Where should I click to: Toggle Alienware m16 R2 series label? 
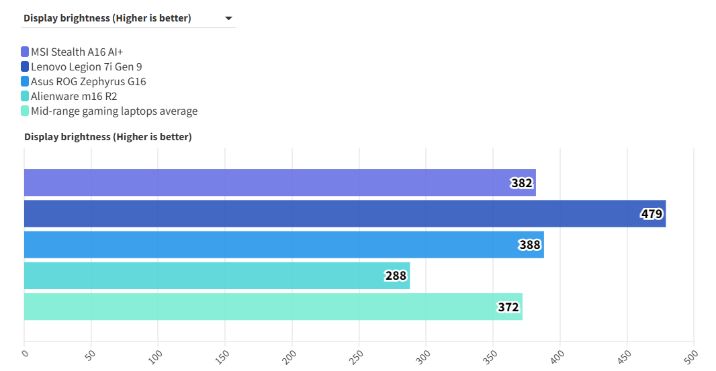(x=74, y=96)
